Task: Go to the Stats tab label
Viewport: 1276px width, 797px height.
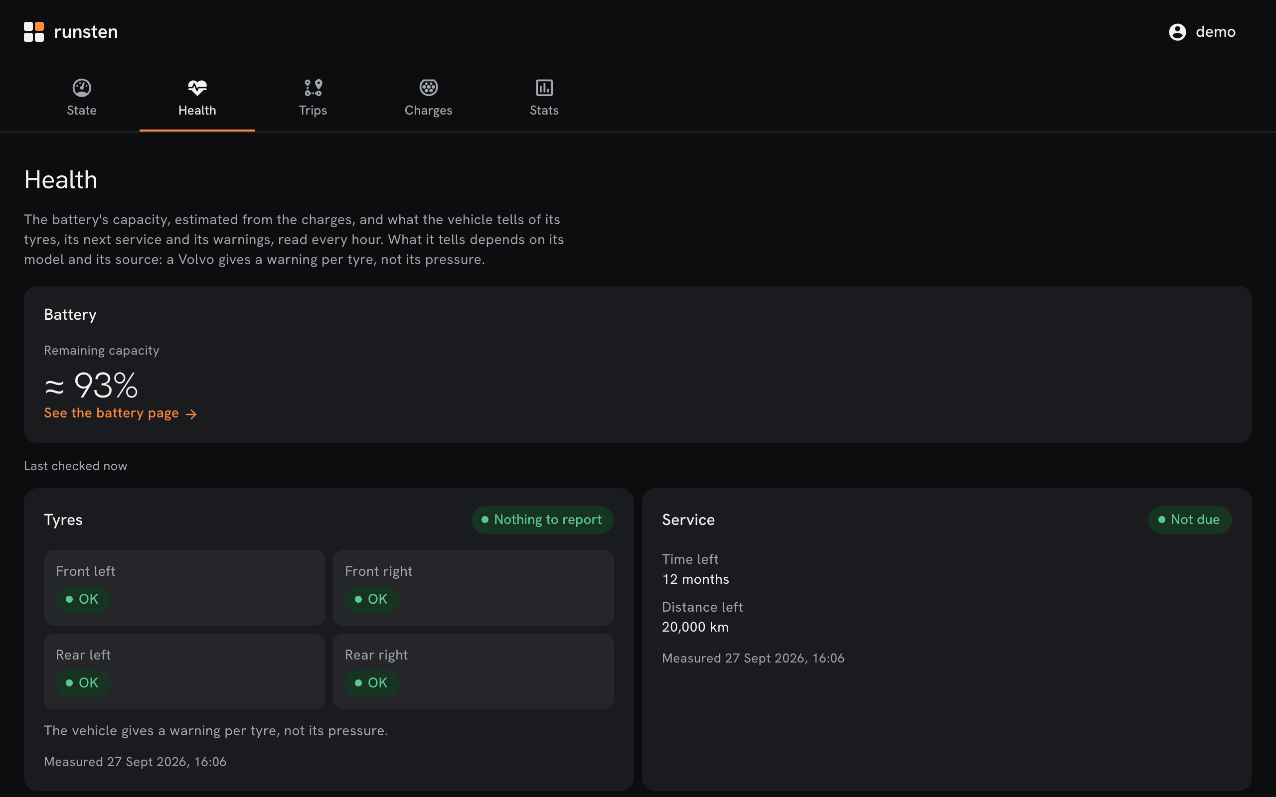Action: (x=544, y=110)
